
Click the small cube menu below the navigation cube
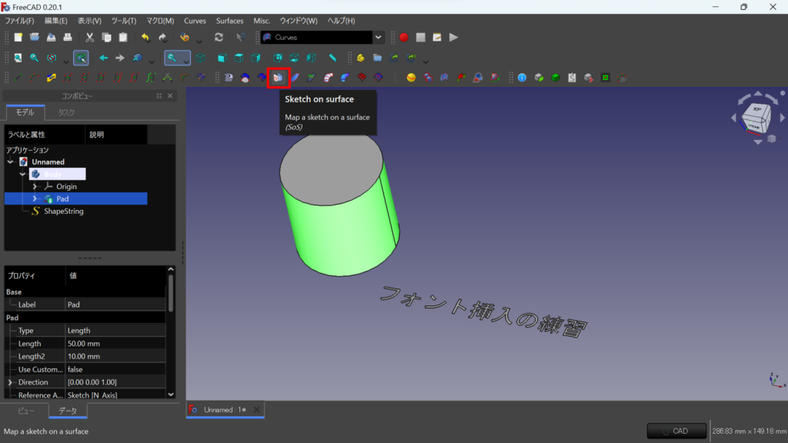(771, 138)
